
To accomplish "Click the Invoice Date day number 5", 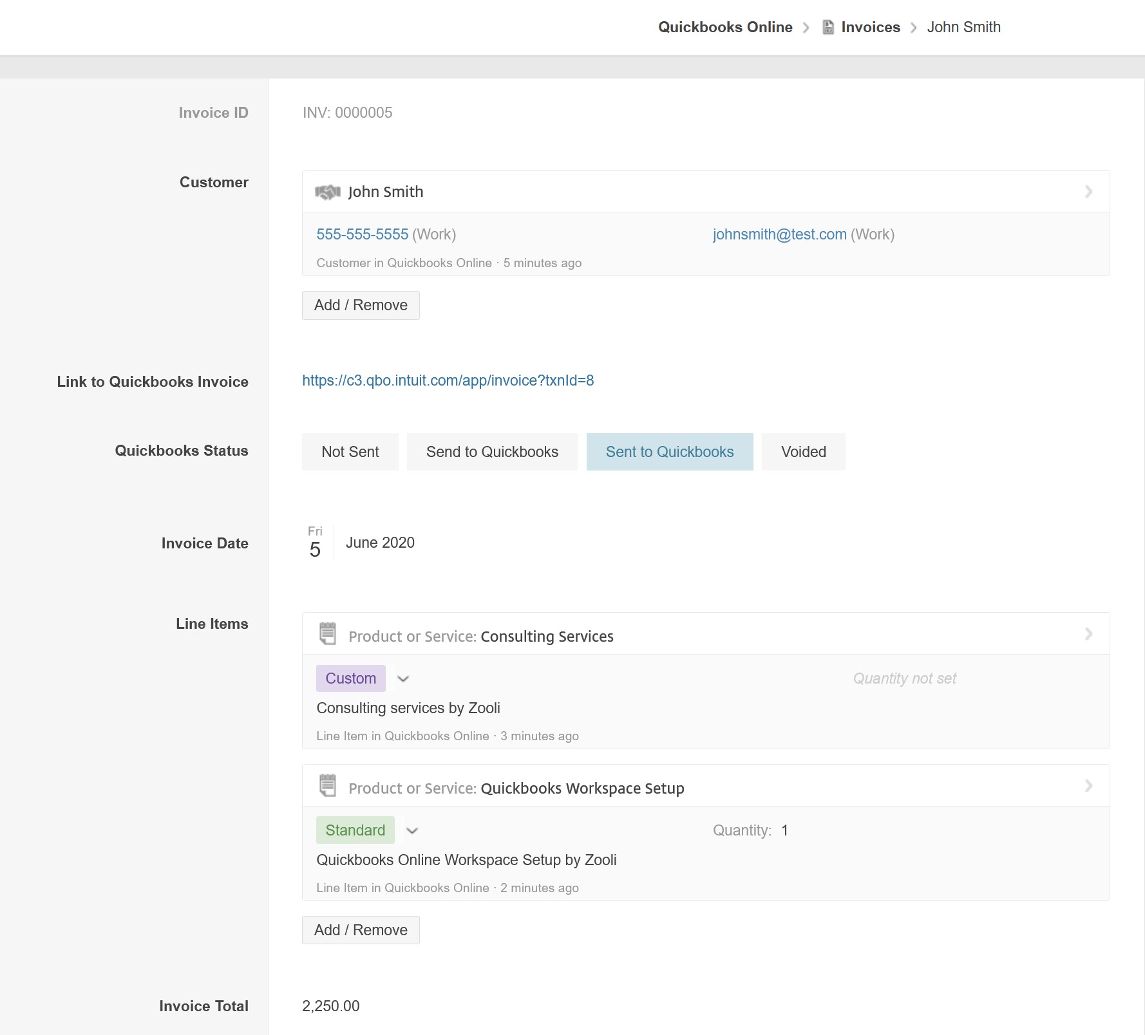I will [315, 550].
